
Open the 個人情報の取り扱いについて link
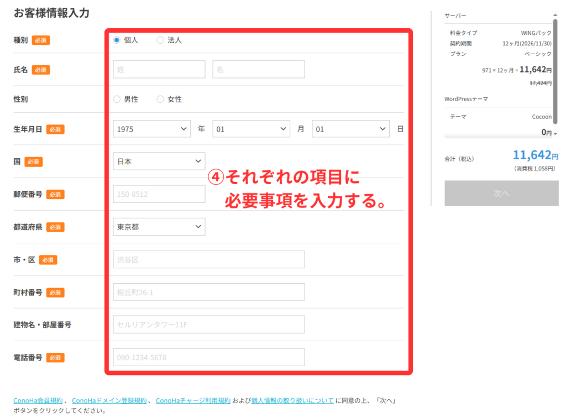292,401
